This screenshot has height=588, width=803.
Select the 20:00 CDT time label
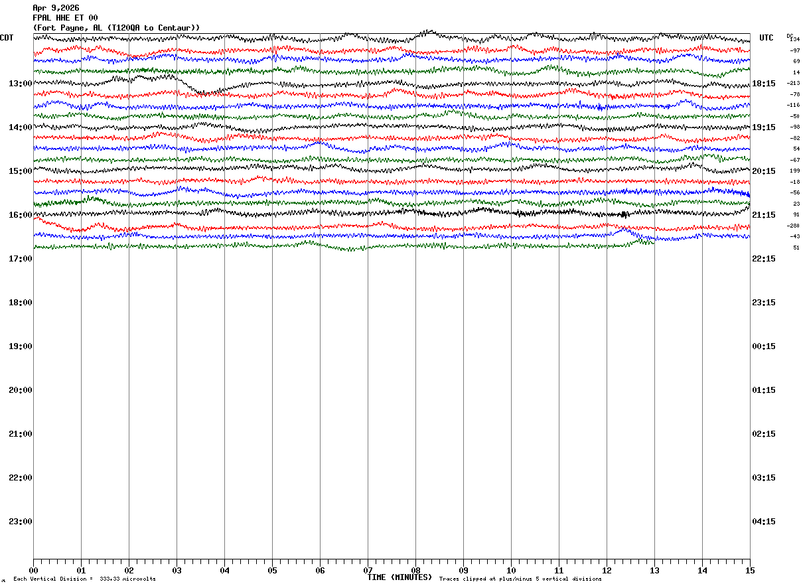(x=21, y=390)
